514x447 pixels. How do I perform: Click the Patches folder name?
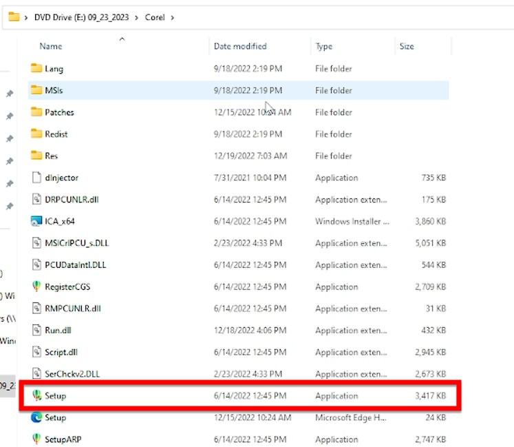[59, 112]
